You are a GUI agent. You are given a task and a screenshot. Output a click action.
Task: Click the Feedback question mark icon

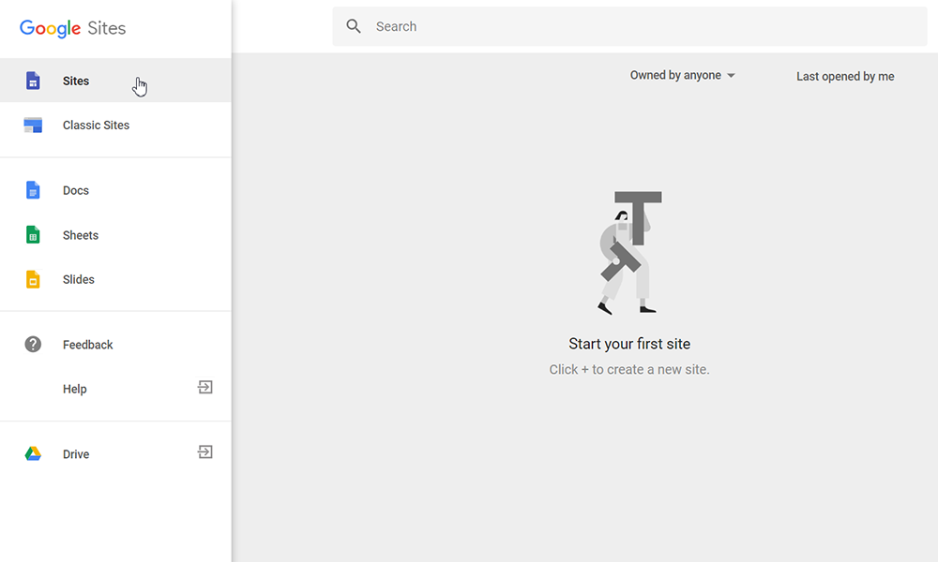pos(33,345)
